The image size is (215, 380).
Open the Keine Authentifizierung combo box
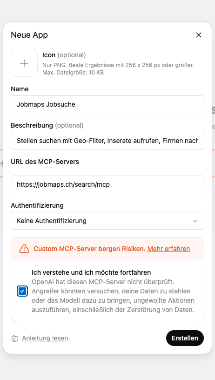(107, 221)
